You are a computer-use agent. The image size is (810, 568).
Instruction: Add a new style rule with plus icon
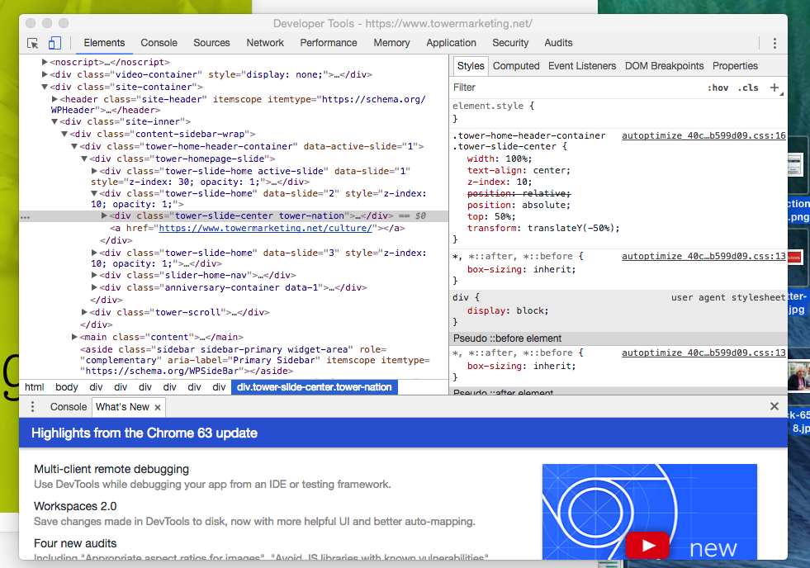(774, 88)
